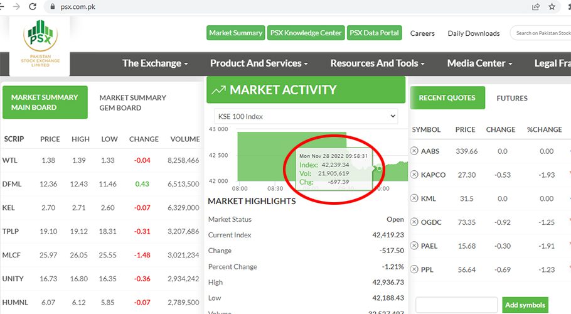Bookmark page using star icon
This screenshot has height=314, width=571.
pos(552,6)
